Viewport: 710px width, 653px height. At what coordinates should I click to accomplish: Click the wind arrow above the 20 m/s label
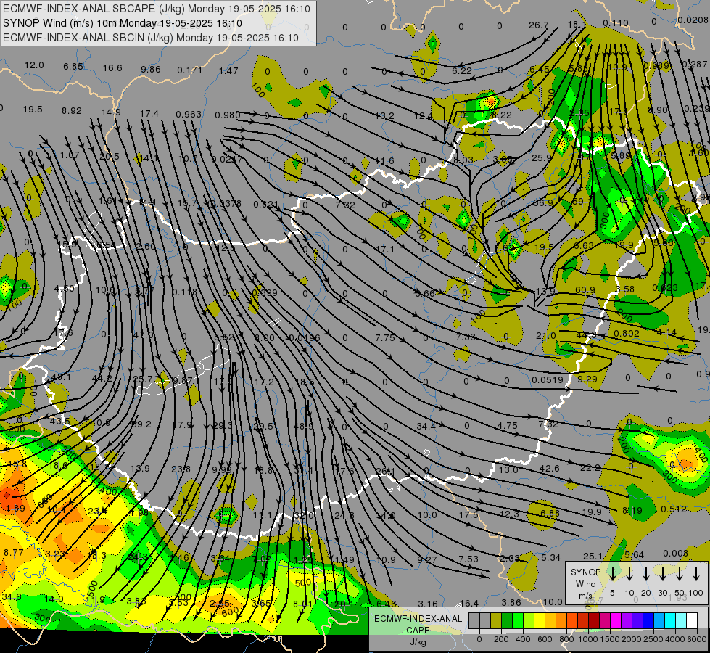click(646, 573)
